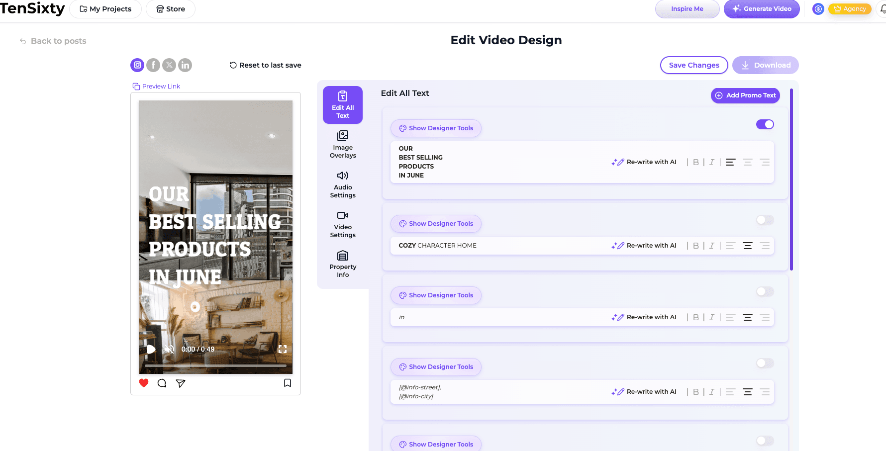Click the Inspire Me button
886x451 pixels.
688,9
